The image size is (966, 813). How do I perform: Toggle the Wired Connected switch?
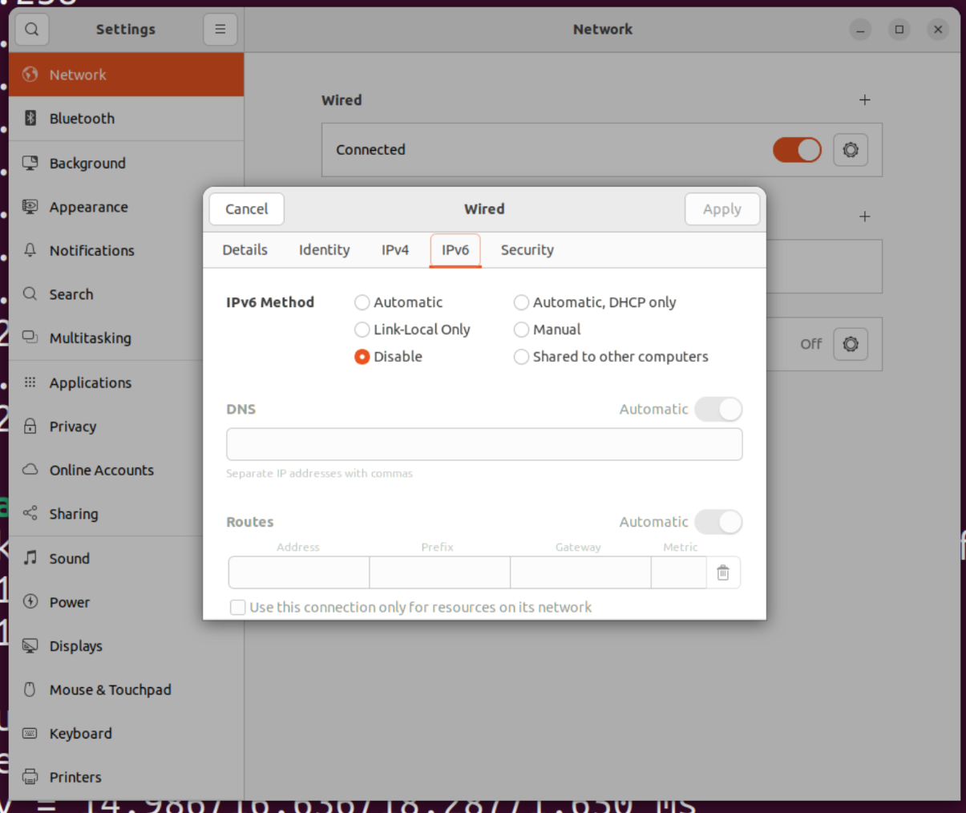pos(797,150)
